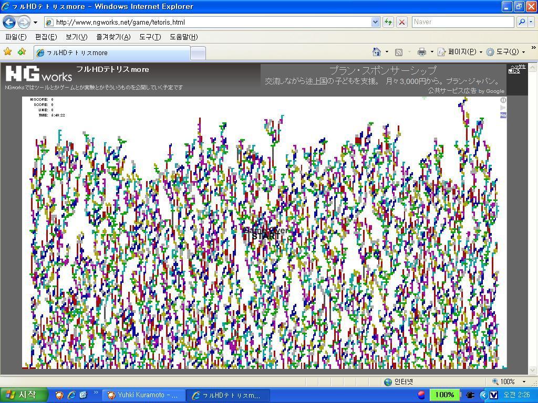This screenshot has height=403, width=538.
Task: Expand the Print options dropdown arrow
Action: [432, 52]
